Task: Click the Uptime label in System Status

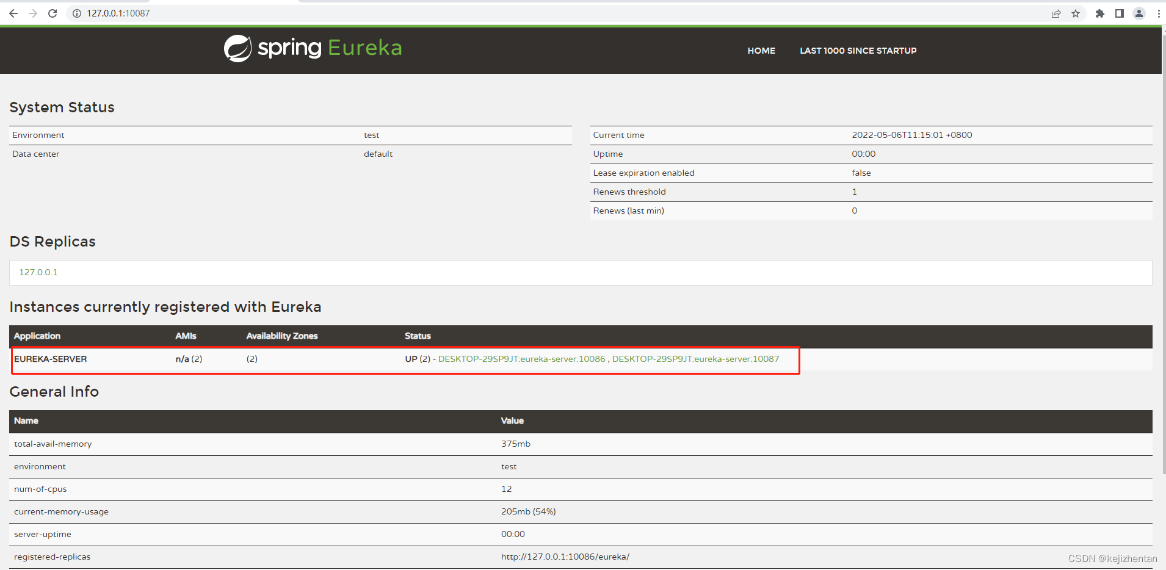Action: click(x=608, y=154)
